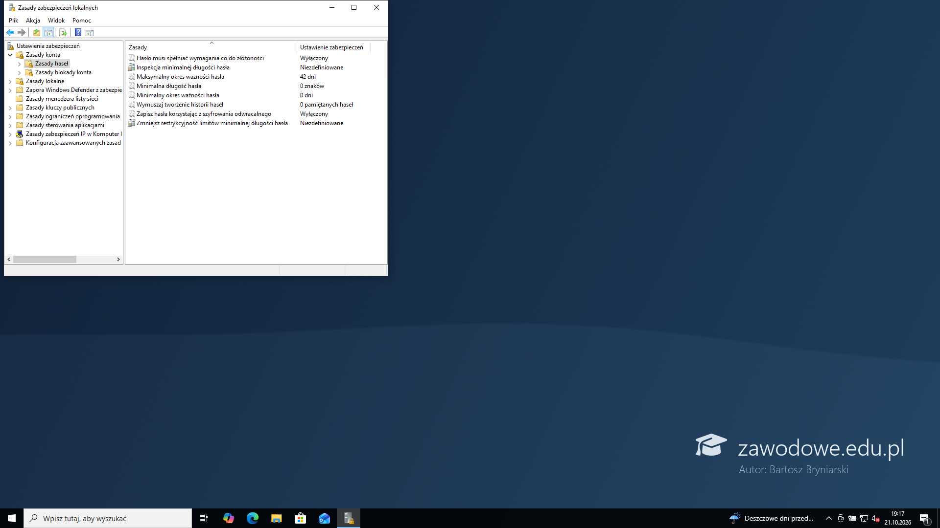
Task: Click the tree pane scroll right arrow
Action: click(x=118, y=260)
